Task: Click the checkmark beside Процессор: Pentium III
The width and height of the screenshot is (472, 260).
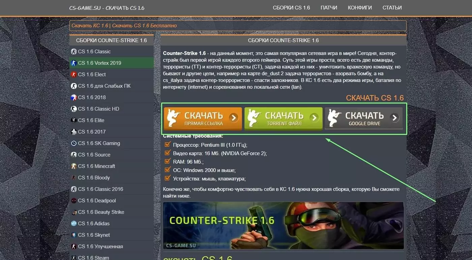Action: tap(167, 144)
